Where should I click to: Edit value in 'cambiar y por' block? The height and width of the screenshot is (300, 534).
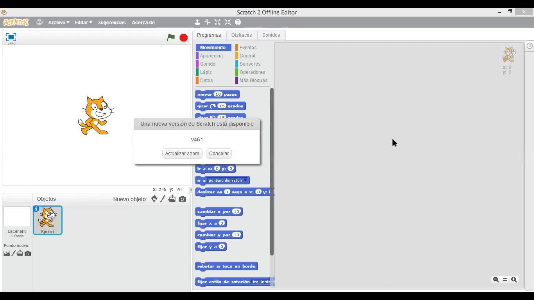236,235
